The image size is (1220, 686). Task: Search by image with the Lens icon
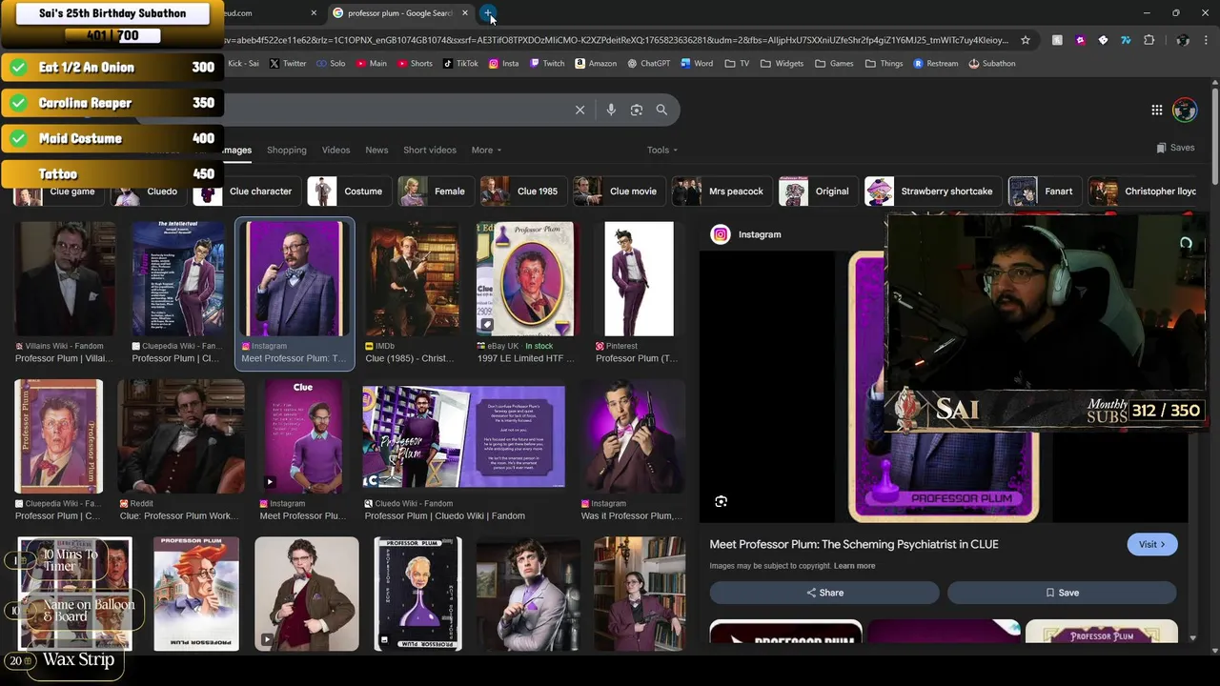(x=637, y=110)
